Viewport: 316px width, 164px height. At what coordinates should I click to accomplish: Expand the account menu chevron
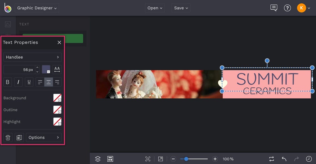309,8
